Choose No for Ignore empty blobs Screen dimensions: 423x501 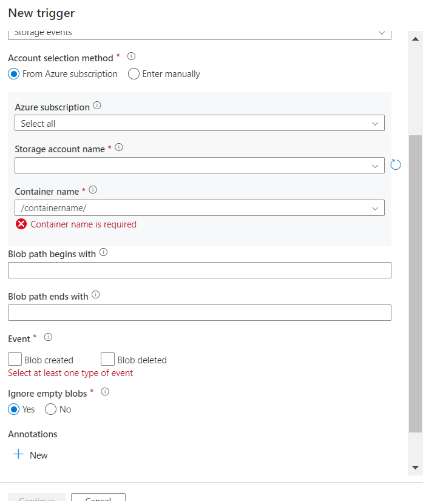[x=51, y=409]
